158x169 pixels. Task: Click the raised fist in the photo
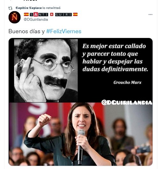[44, 120]
